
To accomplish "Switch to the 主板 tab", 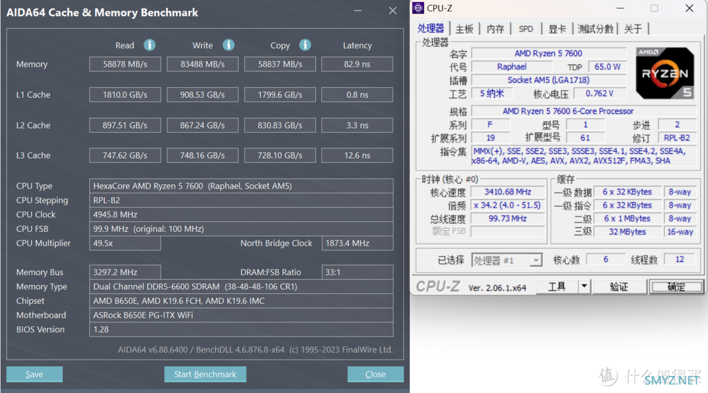I will coord(464,29).
